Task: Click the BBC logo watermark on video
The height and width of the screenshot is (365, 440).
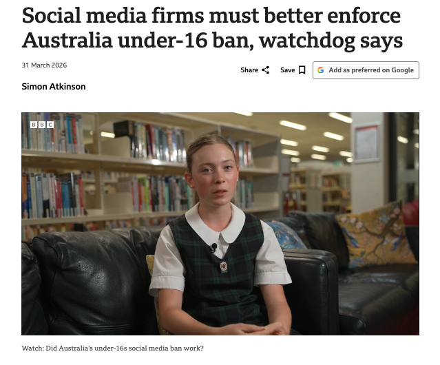Action: pyautogui.click(x=42, y=125)
